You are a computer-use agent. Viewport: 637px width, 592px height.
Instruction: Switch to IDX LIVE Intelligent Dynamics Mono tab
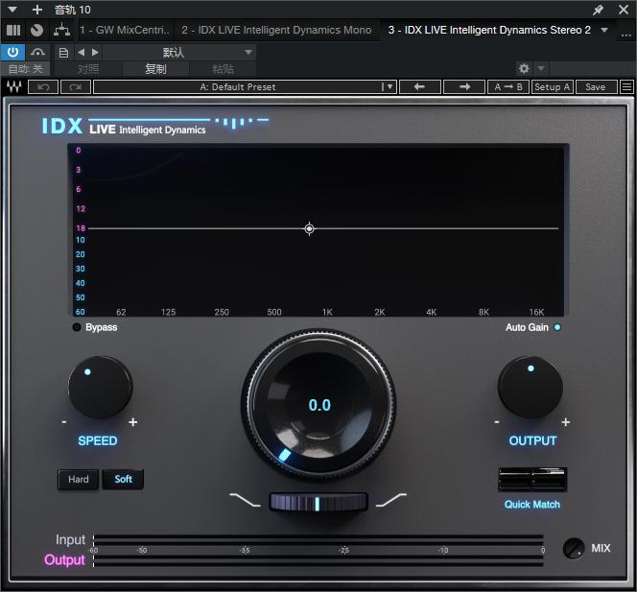pyautogui.click(x=276, y=30)
